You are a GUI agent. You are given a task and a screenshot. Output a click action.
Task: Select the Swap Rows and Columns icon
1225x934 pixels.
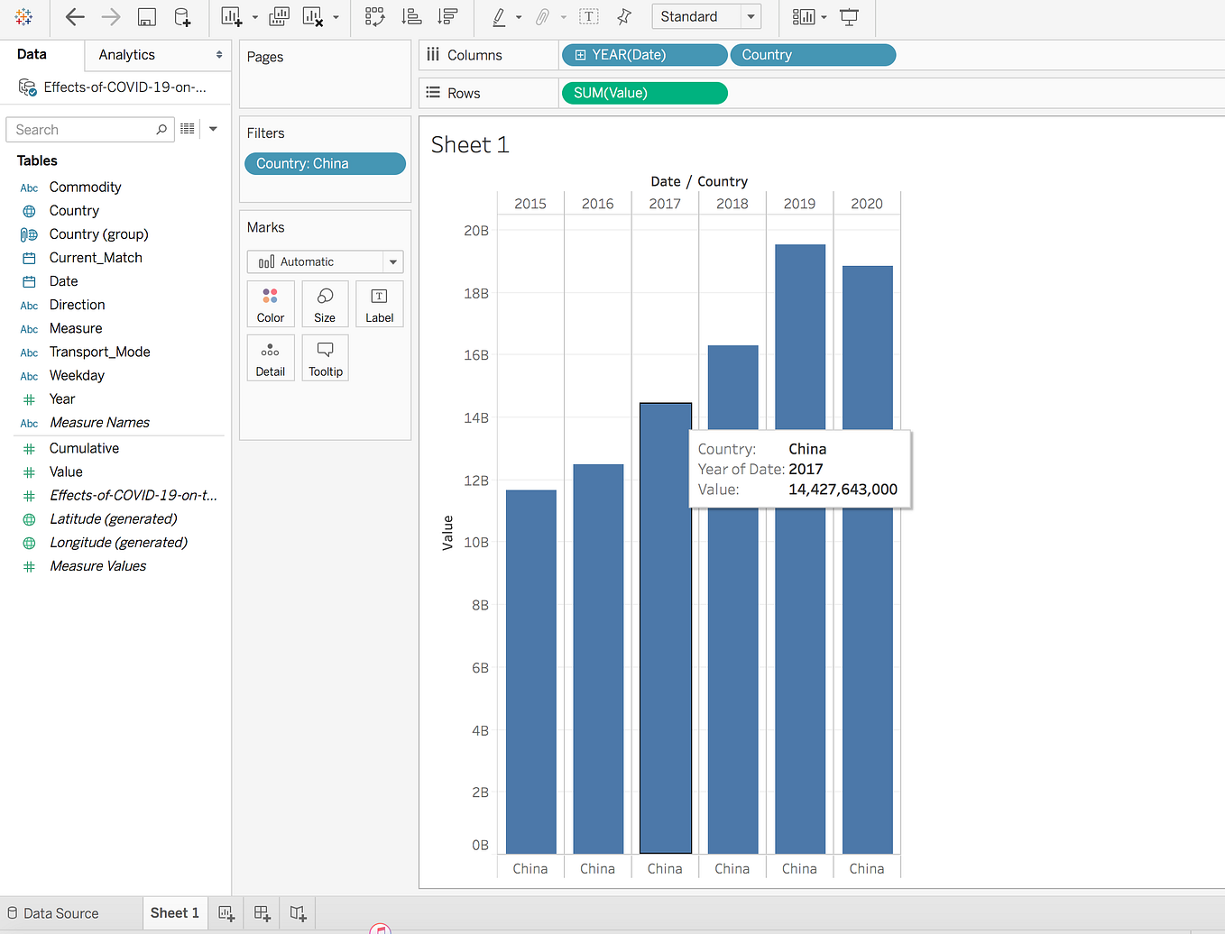coord(375,16)
